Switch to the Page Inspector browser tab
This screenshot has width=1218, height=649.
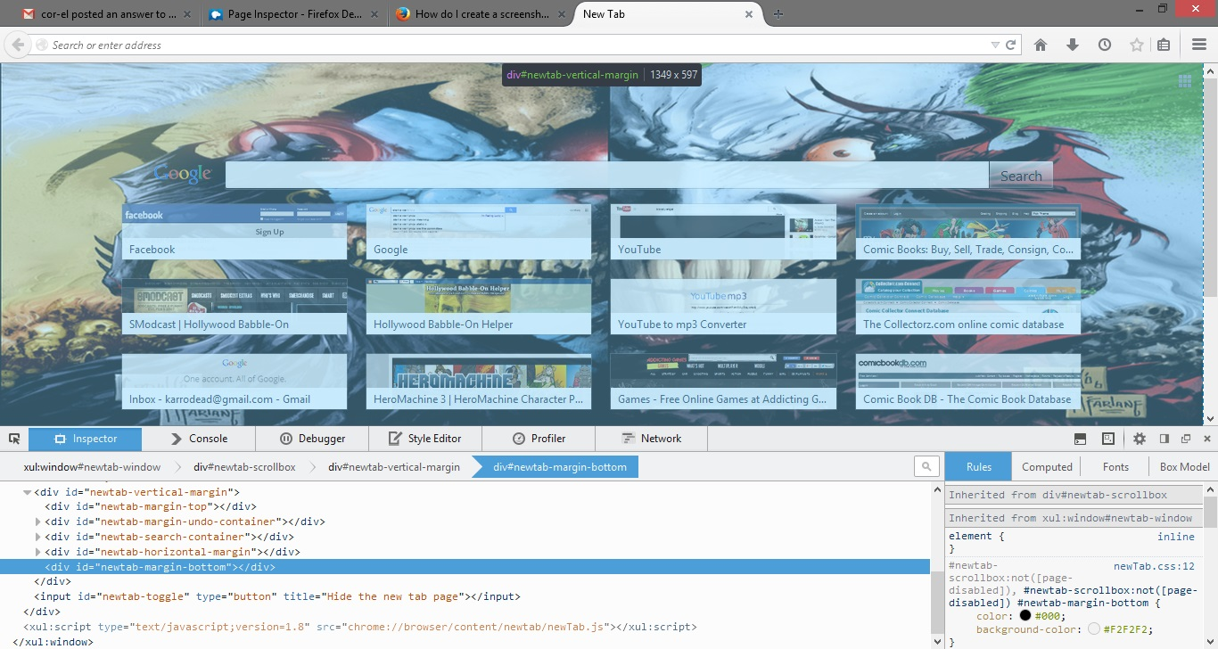(x=294, y=14)
